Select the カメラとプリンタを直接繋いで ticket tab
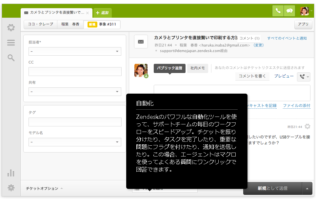The image size is (316, 201). 56,13
